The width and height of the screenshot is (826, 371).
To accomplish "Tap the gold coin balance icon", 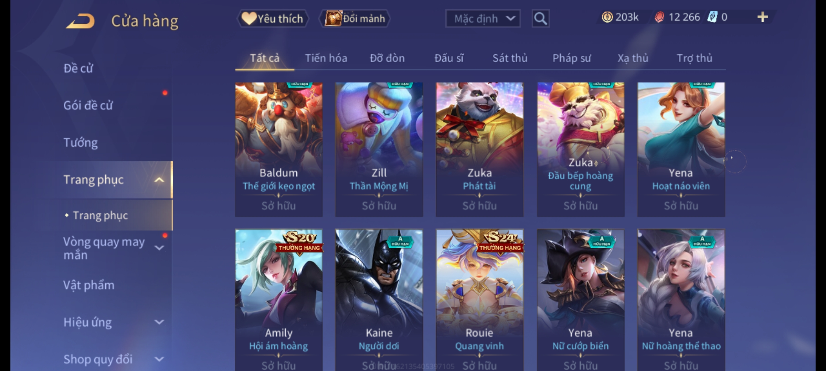I will coord(607,17).
